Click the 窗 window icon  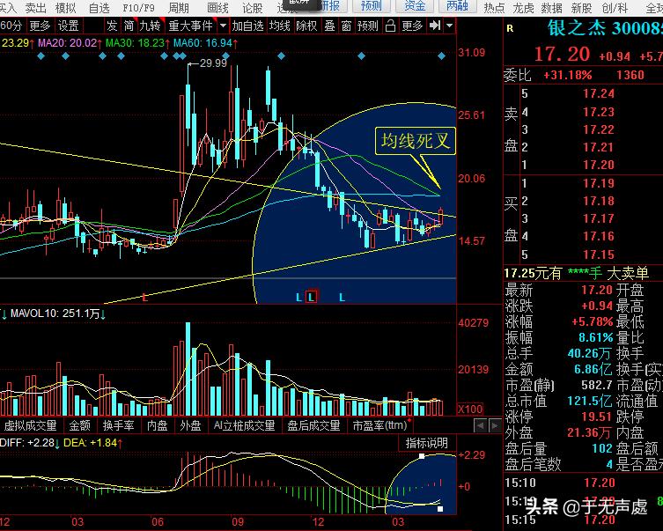[346, 26]
